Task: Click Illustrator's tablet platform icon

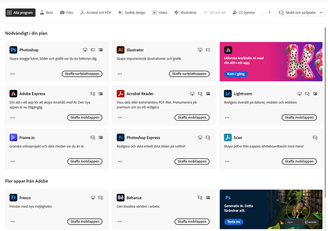Action: [208, 50]
